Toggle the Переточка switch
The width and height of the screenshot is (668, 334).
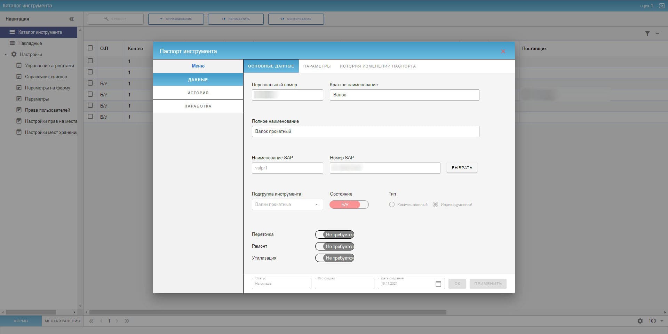tap(334, 235)
